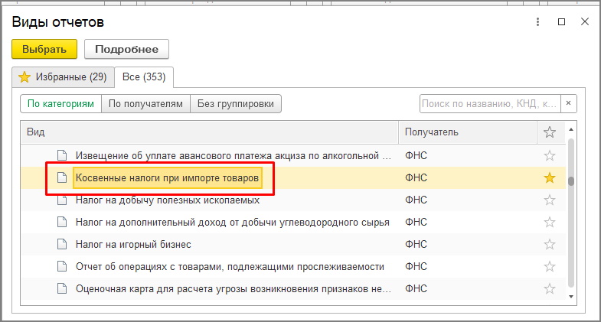Click document icon of Налог на дополнительный доход
Screen dimensions: 601x322
click(62, 222)
